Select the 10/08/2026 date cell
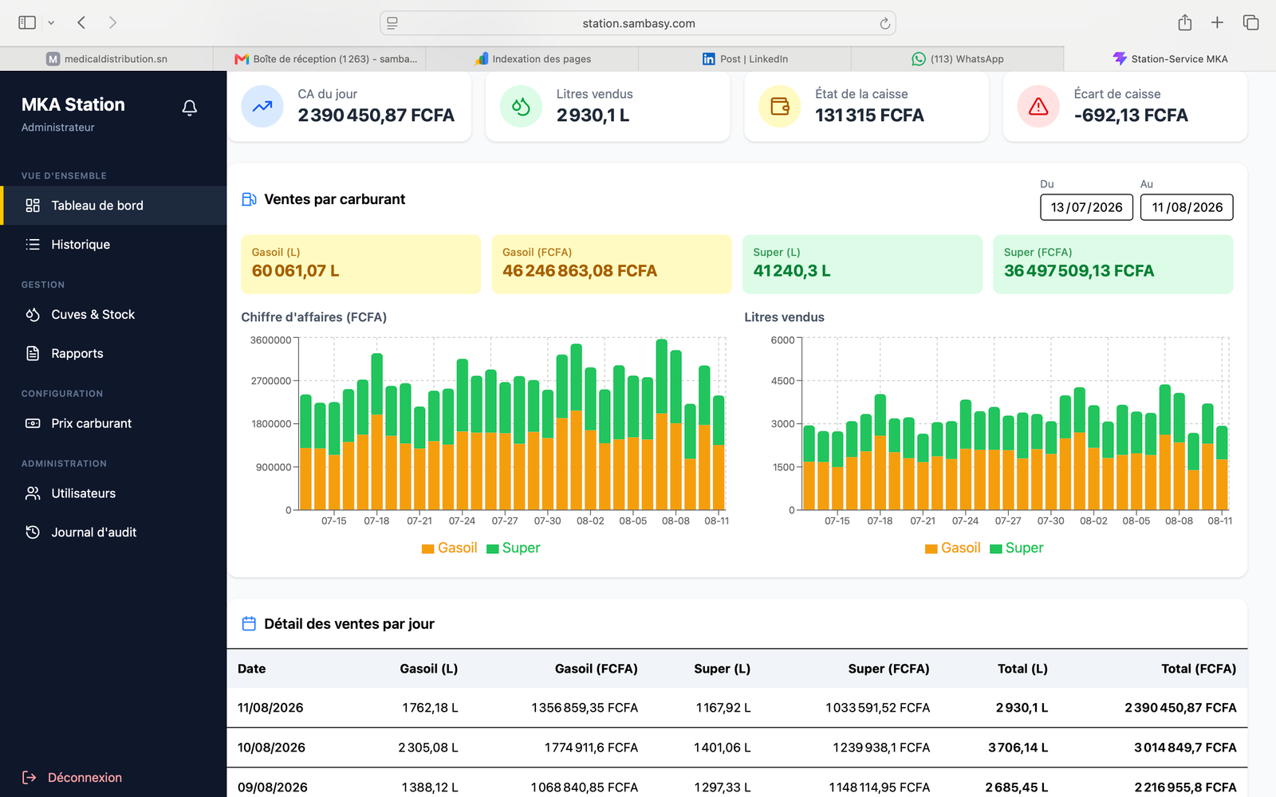Screen dimensions: 1276x797 click(x=271, y=748)
